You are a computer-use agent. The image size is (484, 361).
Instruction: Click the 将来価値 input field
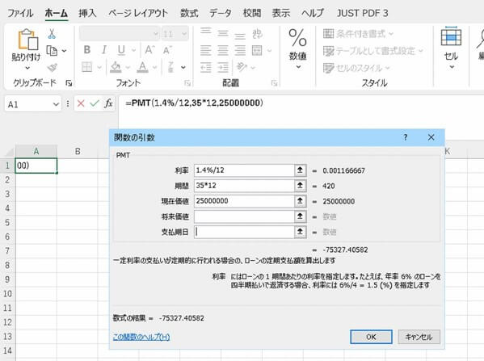pyautogui.click(x=244, y=216)
